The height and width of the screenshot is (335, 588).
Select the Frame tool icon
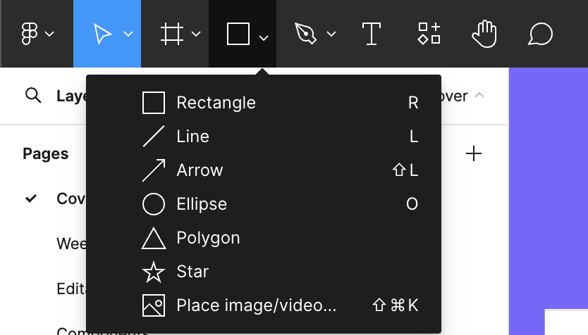coord(172,34)
